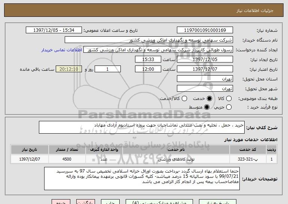Click the نوع فرآیند خرید label
Image resolution: width=288 pixels, height=204 pixels.
[x=262, y=107]
